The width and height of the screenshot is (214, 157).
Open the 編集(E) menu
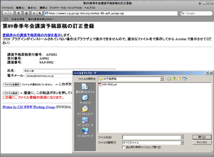click(x=20, y=8)
